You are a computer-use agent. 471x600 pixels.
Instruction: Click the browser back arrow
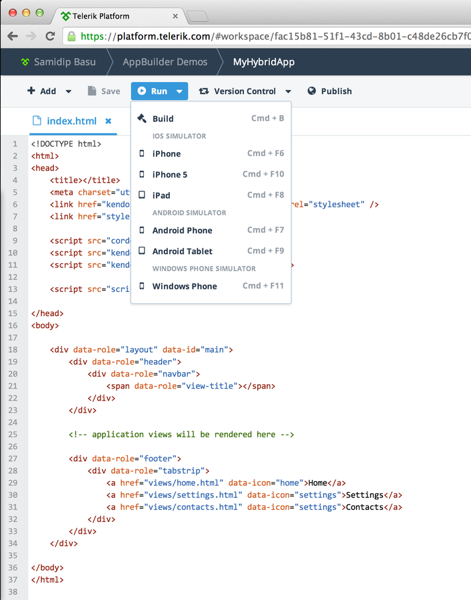pyautogui.click(x=13, y=37)
